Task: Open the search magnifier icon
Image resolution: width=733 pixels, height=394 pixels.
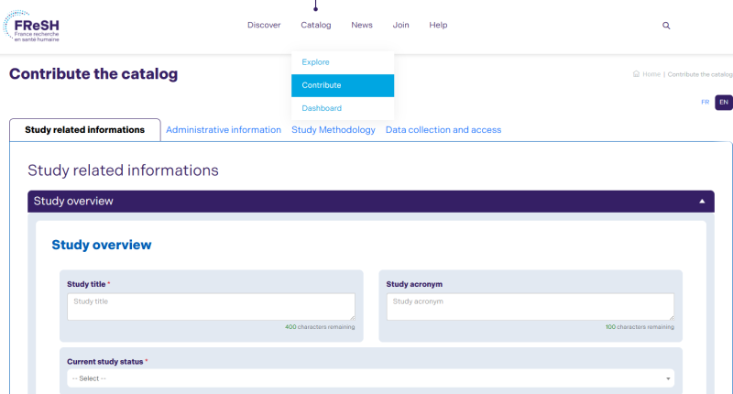Action: (x=666, y=26)
